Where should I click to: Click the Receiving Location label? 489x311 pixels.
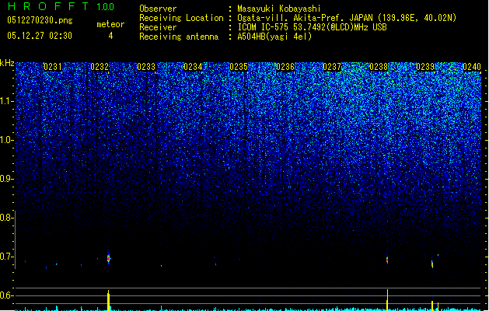(181, 18)
